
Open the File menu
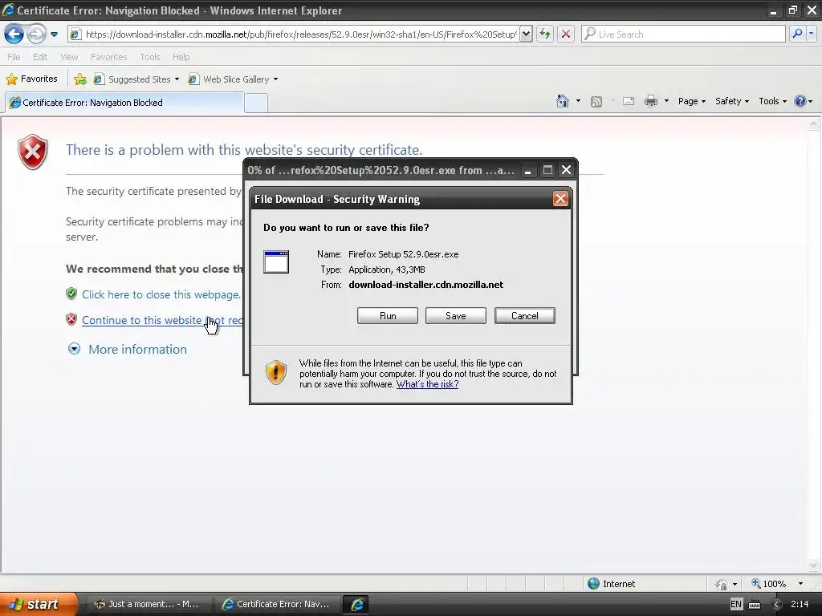(x=14, y=57)
